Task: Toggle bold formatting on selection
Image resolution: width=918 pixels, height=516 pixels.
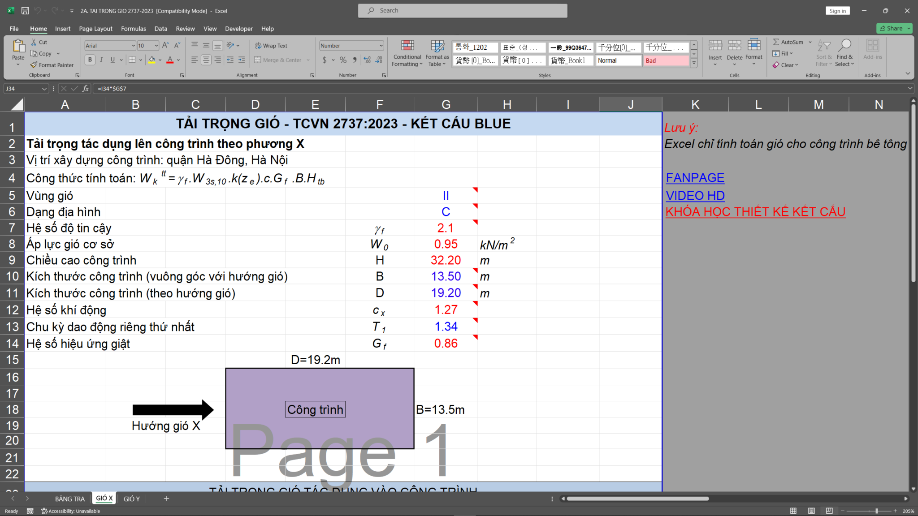Action: pos(90,60)
